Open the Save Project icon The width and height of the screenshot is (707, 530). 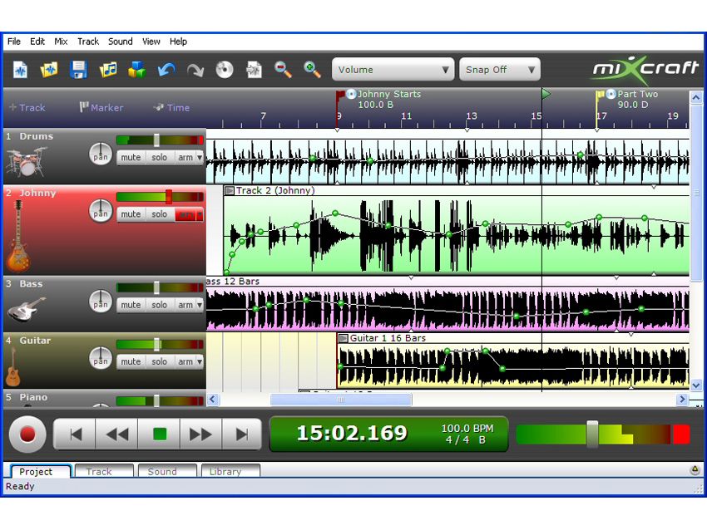pos(78,70)
